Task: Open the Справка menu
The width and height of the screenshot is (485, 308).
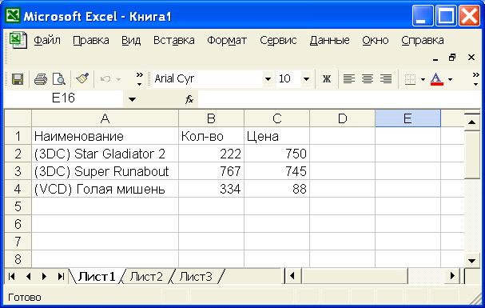Action: point(423,40)
